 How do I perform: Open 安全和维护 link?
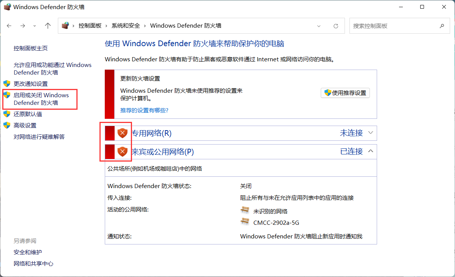click(x=28, y=252)
